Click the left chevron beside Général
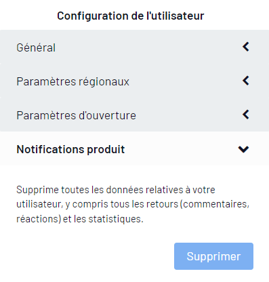Image resolution: width=269 pixels, height=282 pixels. click(x=246, y=47)
